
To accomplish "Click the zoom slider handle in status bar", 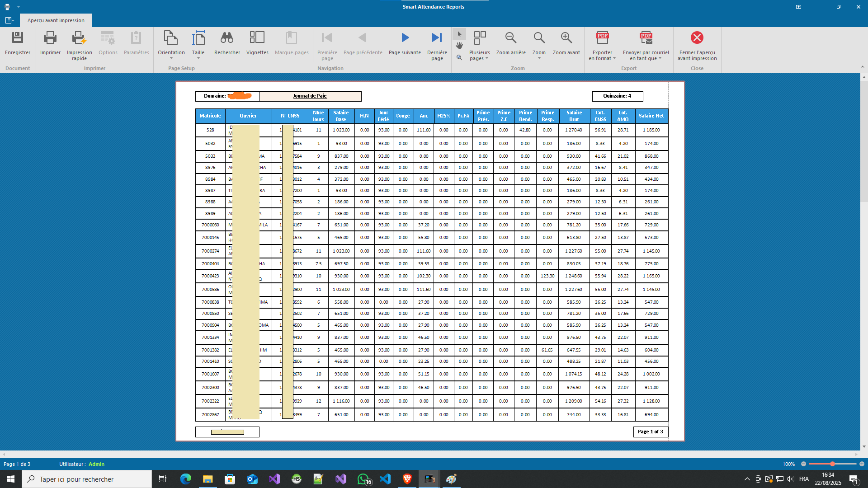I will point(832,464).
